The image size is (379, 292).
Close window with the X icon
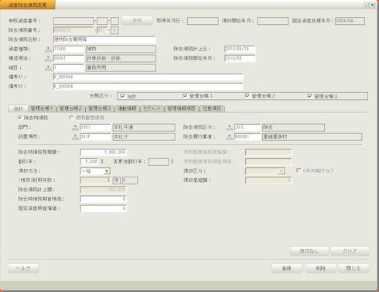pyautogui.click(x=372, y=5)
